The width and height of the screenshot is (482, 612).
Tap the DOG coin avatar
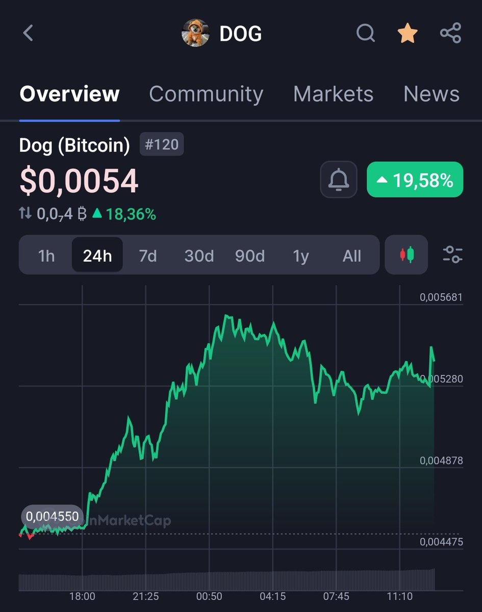coord(196,34)
